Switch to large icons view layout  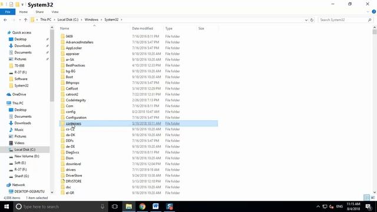click(x=373, y=198)
